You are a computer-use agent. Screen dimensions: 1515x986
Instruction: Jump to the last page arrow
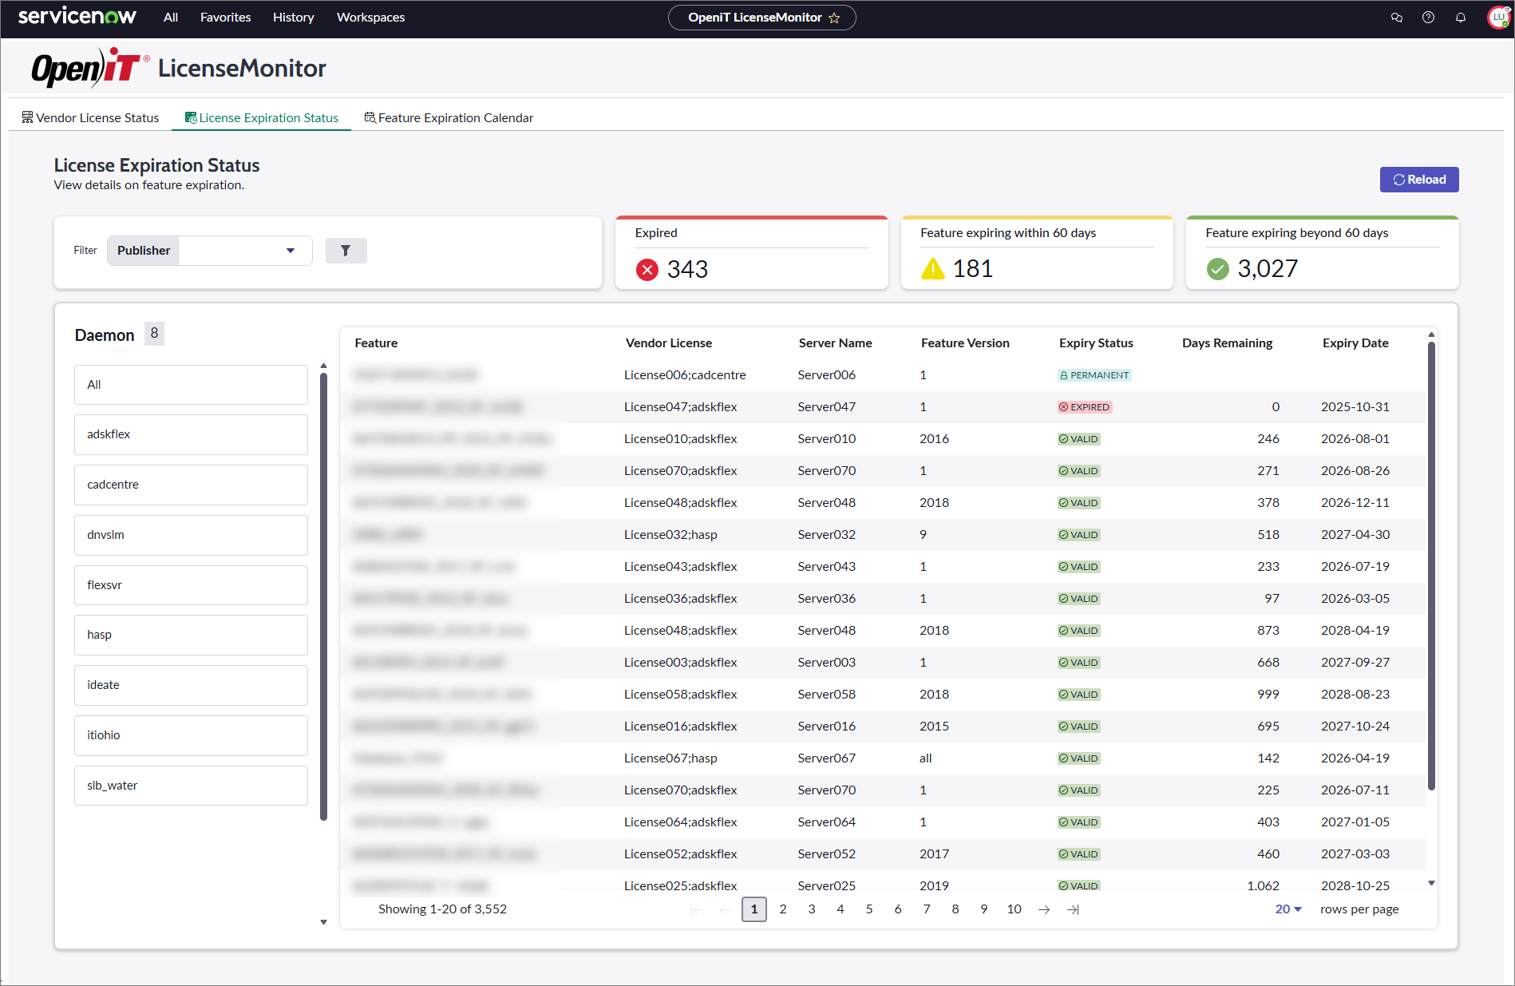(x=1073, y=909)
